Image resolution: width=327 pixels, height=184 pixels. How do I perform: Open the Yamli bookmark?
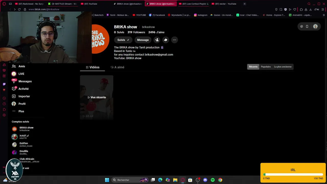coord(118,15)
